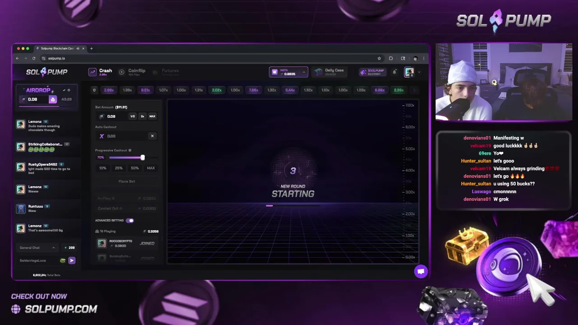This screenshot has width=578, height=325.
Task: Open the purple support chat bubble
Action: point(421,271)
